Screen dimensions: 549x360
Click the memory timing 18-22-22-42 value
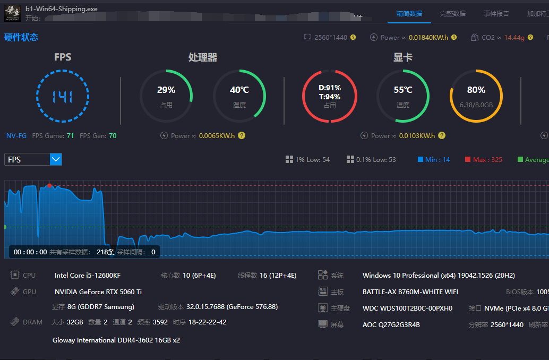coord(207,322)
